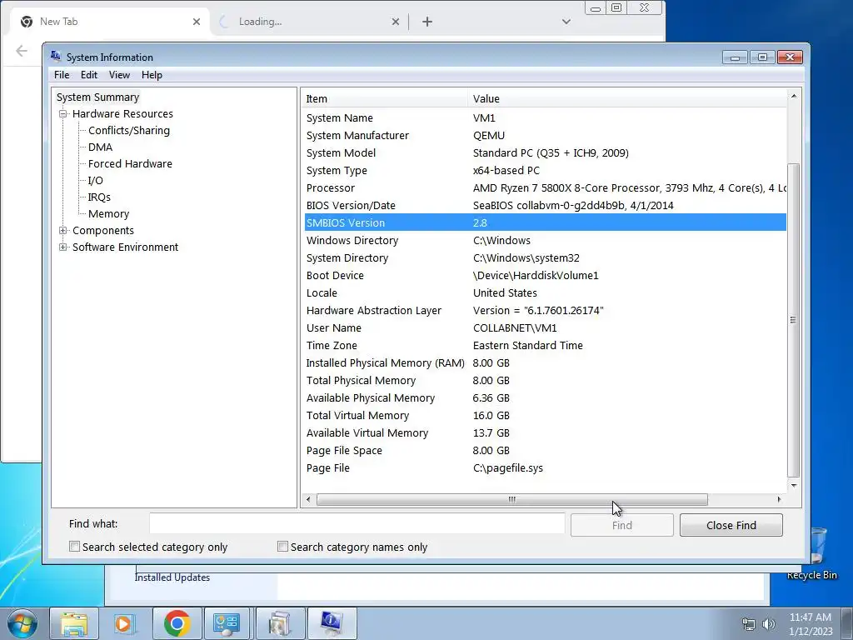
Task: Enable Search selected category only checkbox
Action: click(74, 547)
